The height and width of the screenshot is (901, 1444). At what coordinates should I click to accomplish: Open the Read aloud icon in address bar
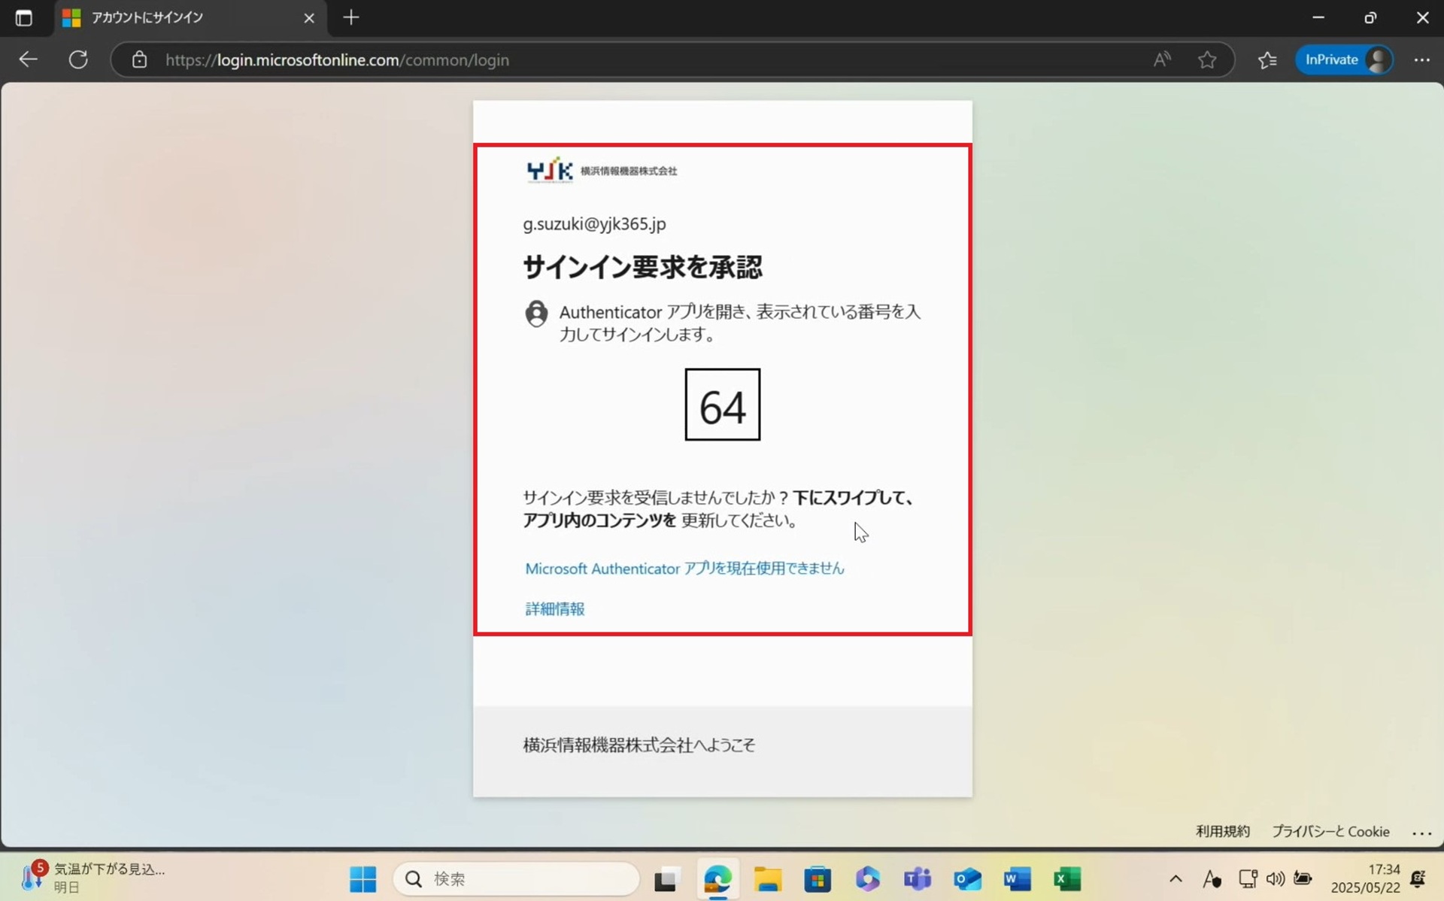point(1162,59)
